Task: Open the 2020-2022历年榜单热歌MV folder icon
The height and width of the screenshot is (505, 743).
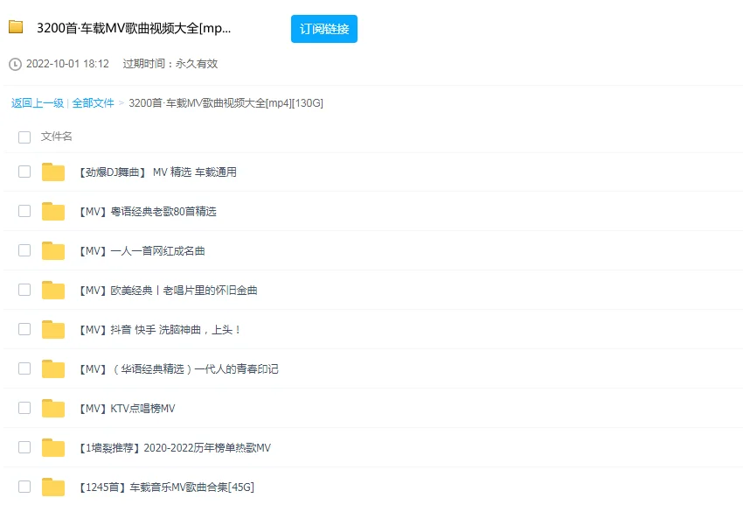Action: (x=52, y=447)
